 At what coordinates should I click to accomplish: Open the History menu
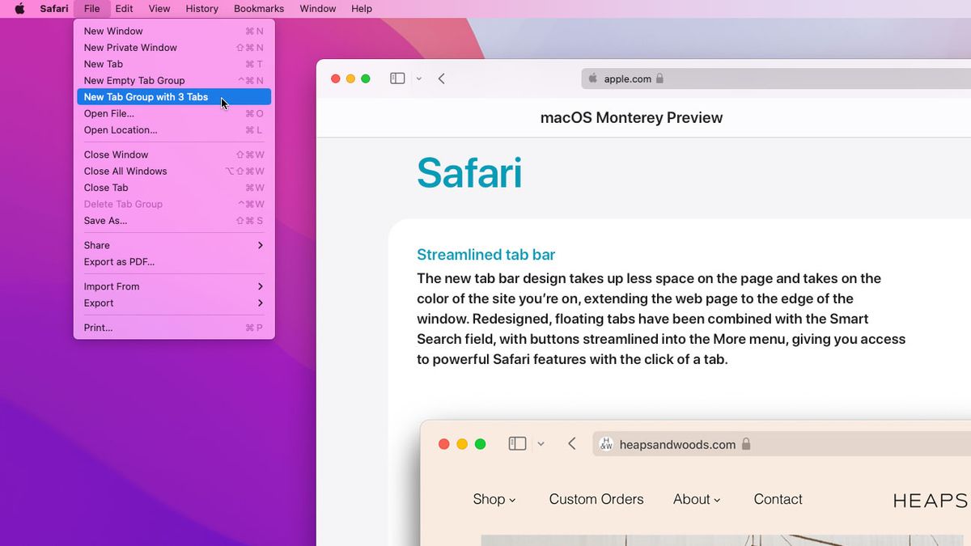point(201,8)
